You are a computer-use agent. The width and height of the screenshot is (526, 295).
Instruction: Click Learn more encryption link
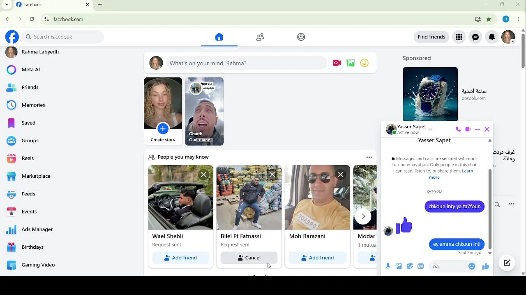click(x=451, y=174)
